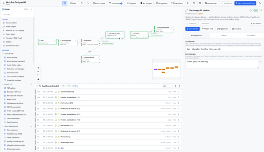
Task: Toggle Box-Select mode
Action: click(177, 3)
